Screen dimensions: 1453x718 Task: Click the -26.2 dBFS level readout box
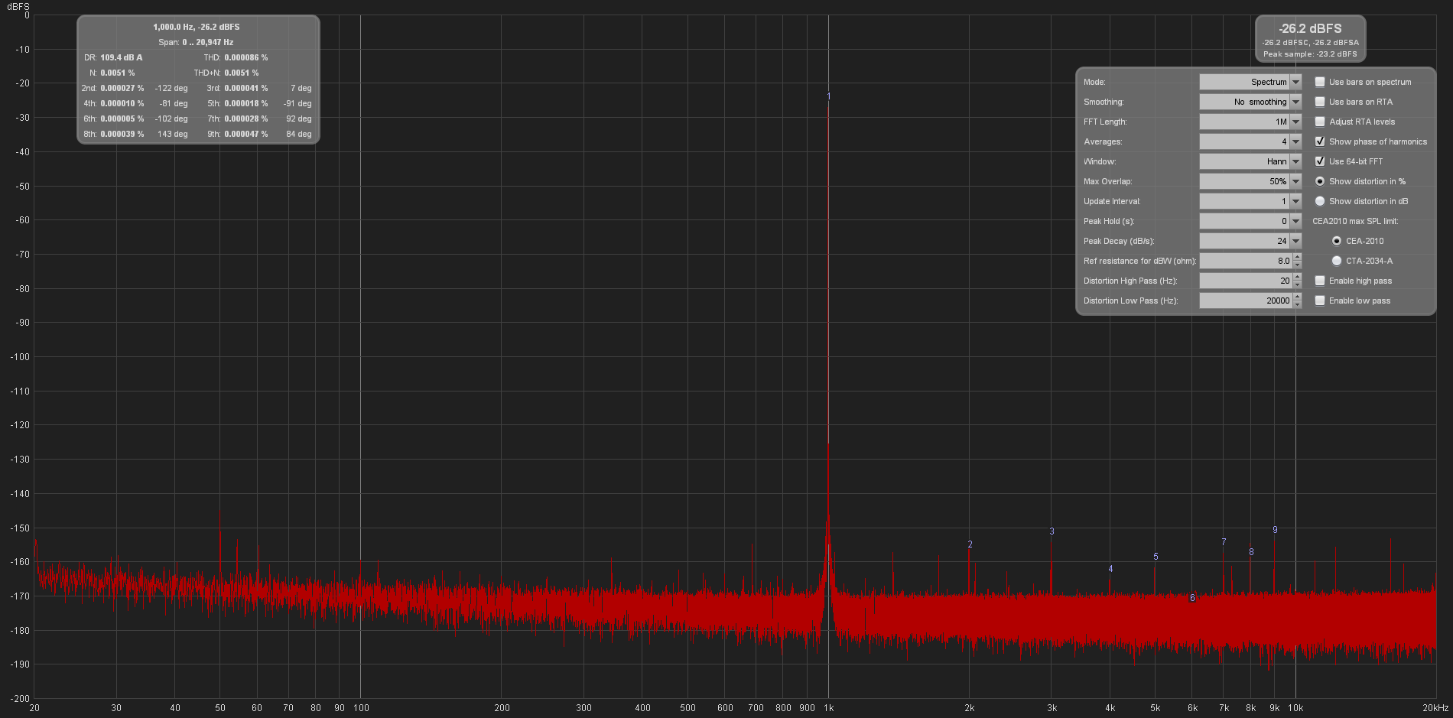[x=1310, y=38]
